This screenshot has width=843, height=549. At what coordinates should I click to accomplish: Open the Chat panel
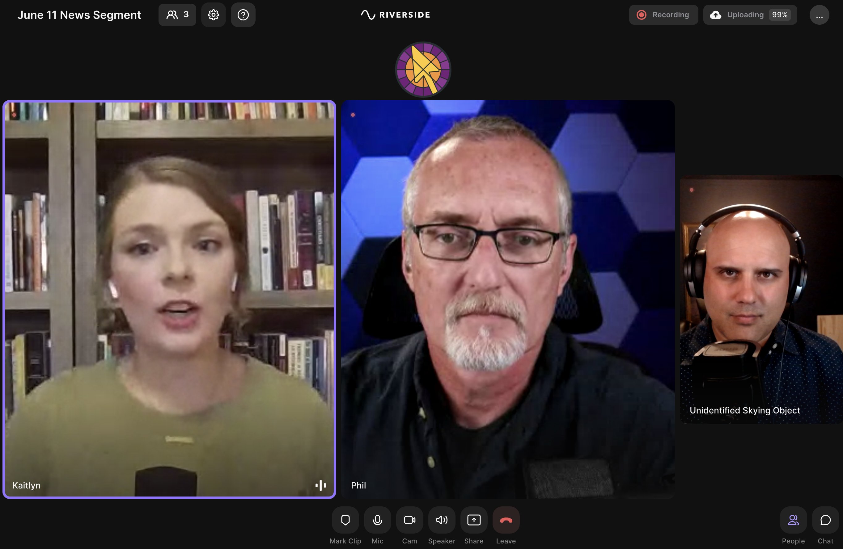pyautogui.click(x=825, y=520)
